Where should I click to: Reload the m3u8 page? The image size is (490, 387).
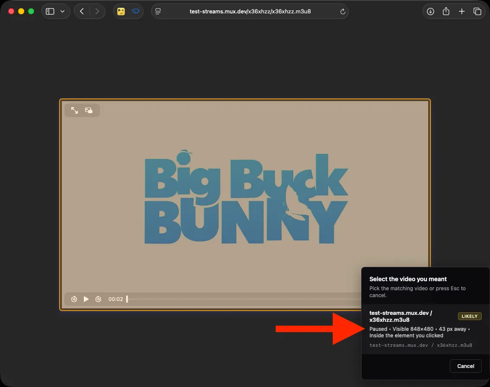(342, 11)
